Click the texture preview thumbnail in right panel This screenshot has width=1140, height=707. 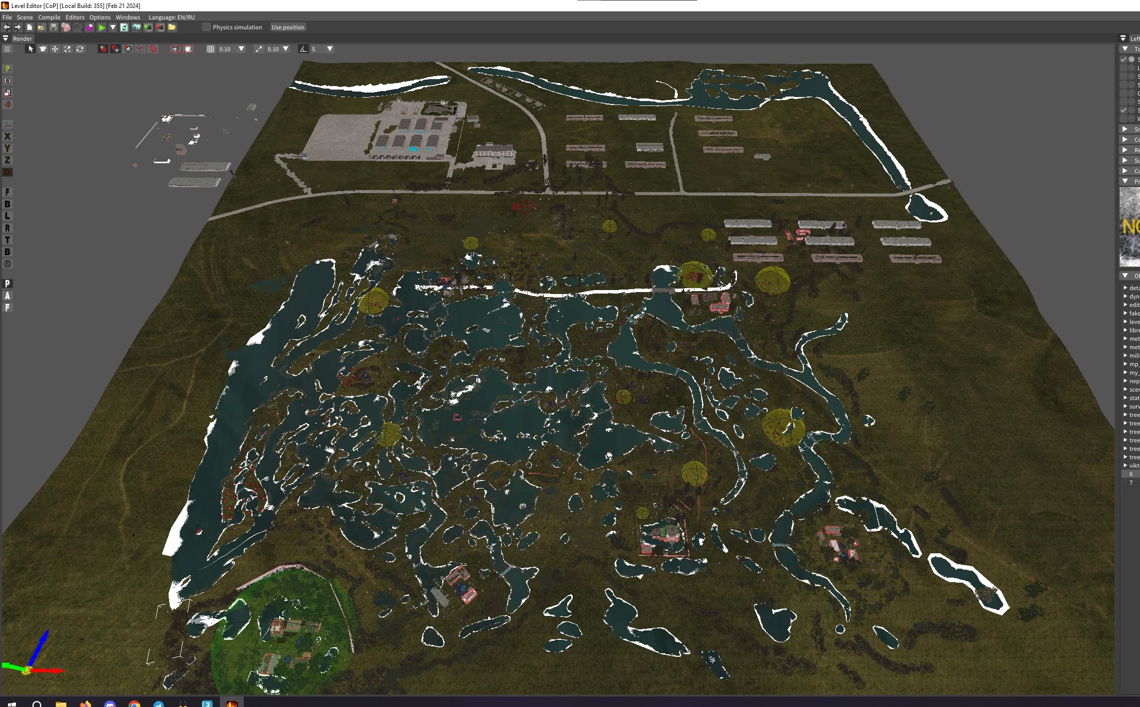(1130, 227)
